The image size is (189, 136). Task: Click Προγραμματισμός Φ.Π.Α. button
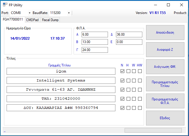click(x=165, y=101)
